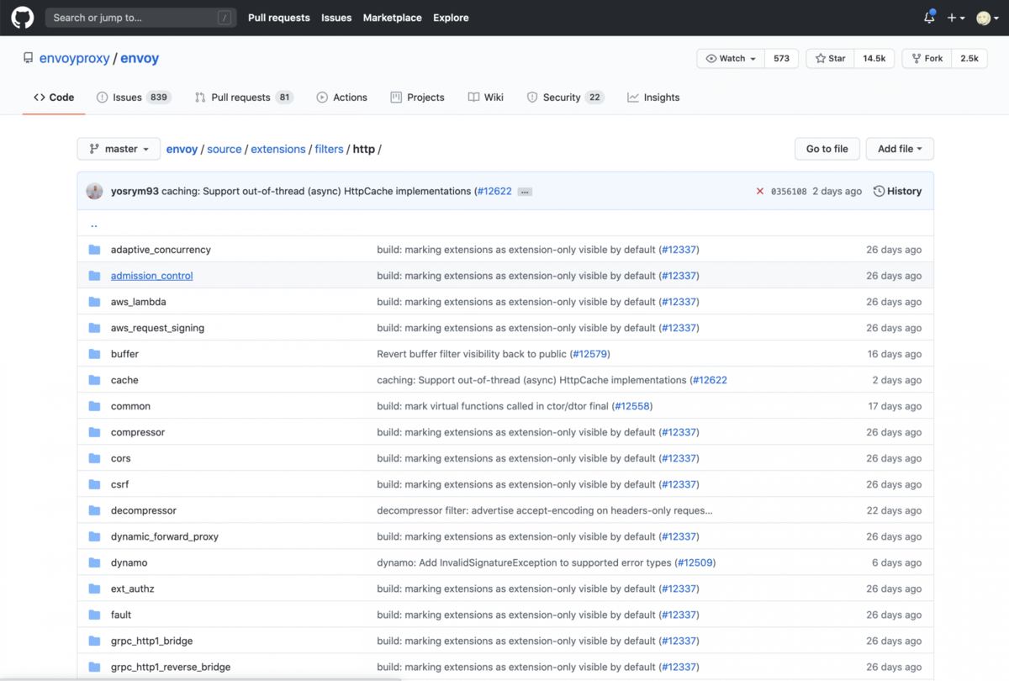Screen dimensions: 1009x681
Task: Click the grpc_http1_bridge folder icon
Action: tap(94, 641)
